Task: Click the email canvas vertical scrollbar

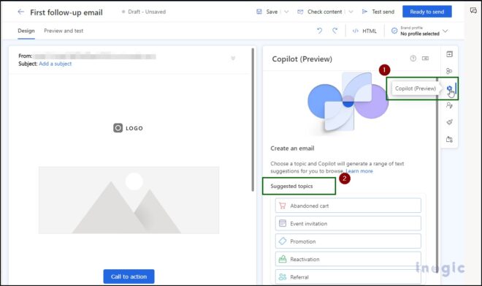Action: pyautogui.click(x=253, y=119)
